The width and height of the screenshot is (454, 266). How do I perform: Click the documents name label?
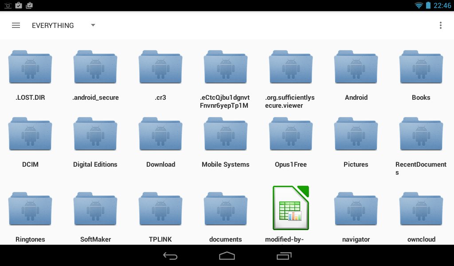pyautogui.click(x=226, y=239)
